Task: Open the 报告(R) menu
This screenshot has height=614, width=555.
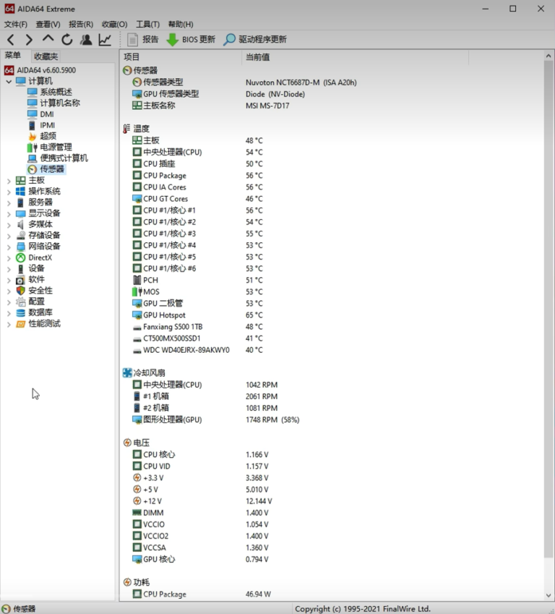Action: tap(81, 25)
